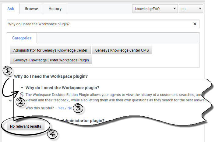Viewport: 215px width, 142px height.
Task: Select the Categories tab
Action: (x=22, y=38)
